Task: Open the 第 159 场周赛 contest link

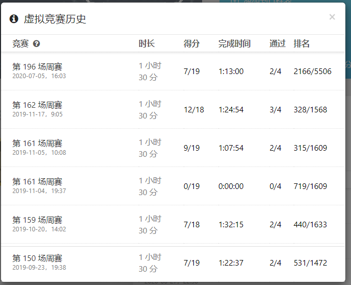Action: (x=37, y=220)
